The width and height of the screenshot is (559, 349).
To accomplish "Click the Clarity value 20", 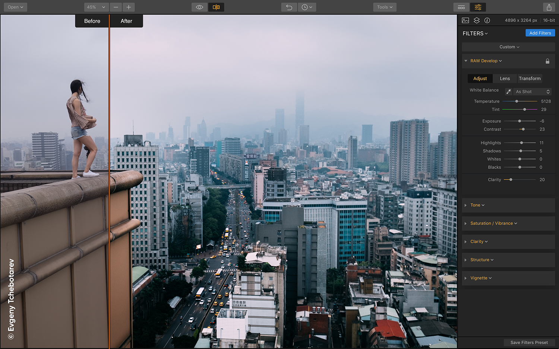I will click(542, 180).
